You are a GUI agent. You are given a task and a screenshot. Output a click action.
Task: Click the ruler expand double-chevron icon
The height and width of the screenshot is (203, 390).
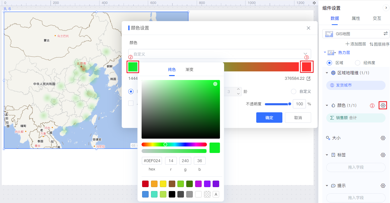314,3
